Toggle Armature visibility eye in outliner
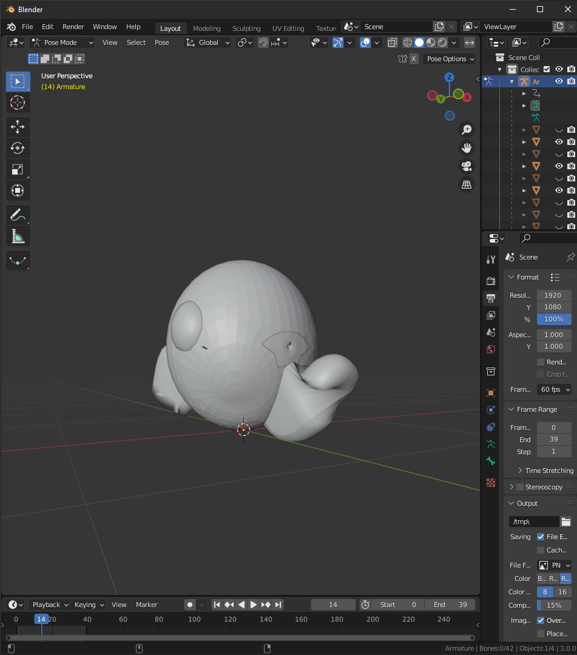The image size is (577, 655). pyautogui.click(x=559, y=81)
